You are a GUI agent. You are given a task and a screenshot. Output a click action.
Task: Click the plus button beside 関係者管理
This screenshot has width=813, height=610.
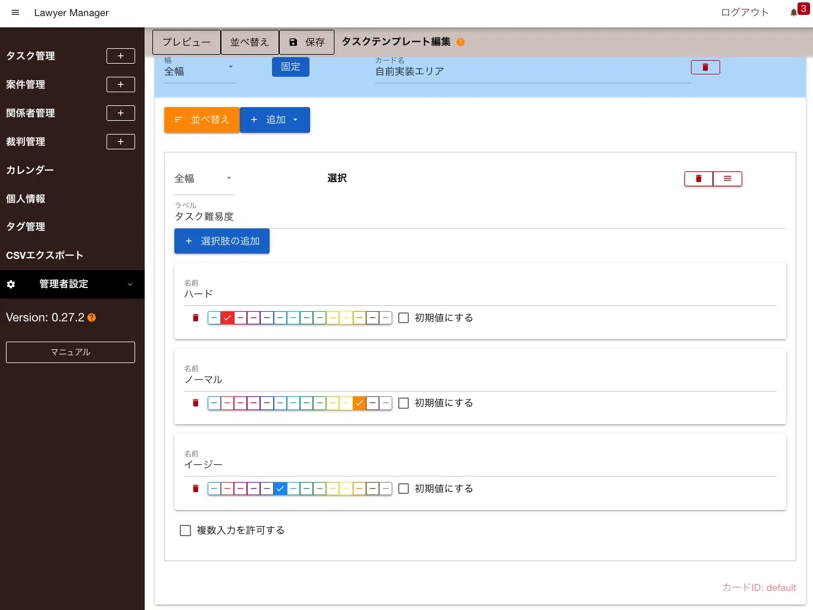[x=121, y=113]
